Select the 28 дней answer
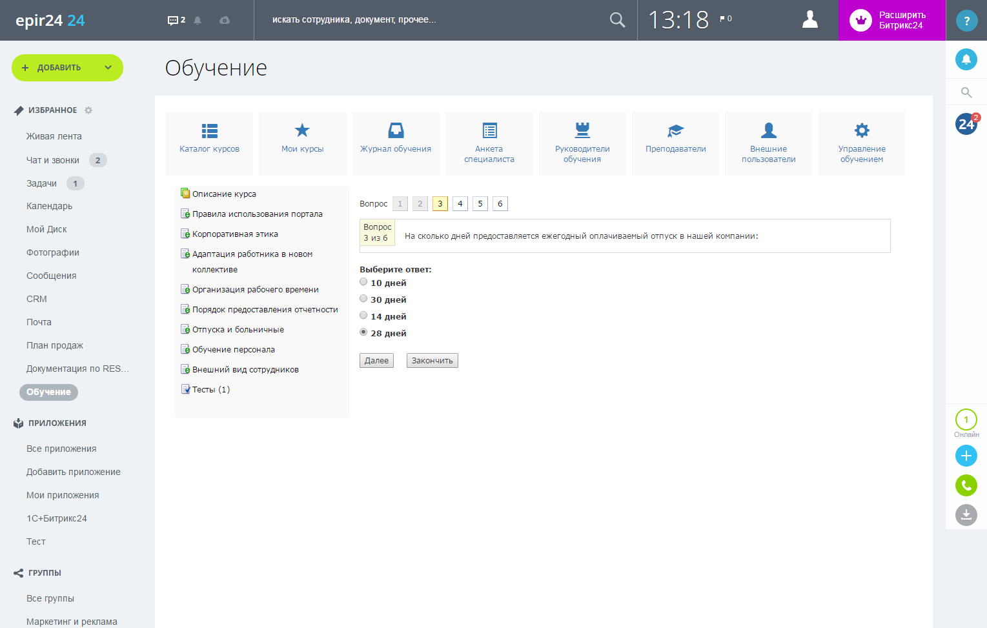 (363, 332)
